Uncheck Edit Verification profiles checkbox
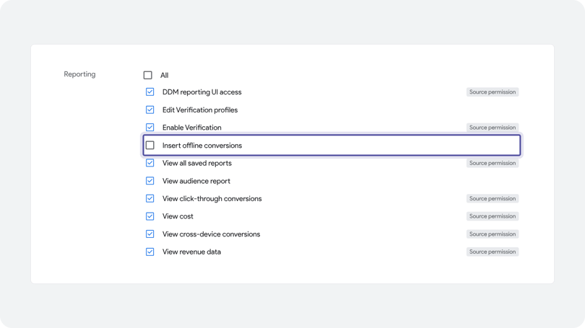 [x=150, y=110]
